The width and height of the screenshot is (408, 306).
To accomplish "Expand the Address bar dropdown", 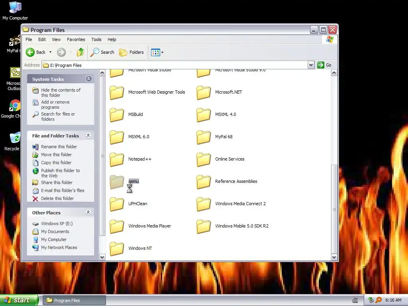I will click(311, 65).
